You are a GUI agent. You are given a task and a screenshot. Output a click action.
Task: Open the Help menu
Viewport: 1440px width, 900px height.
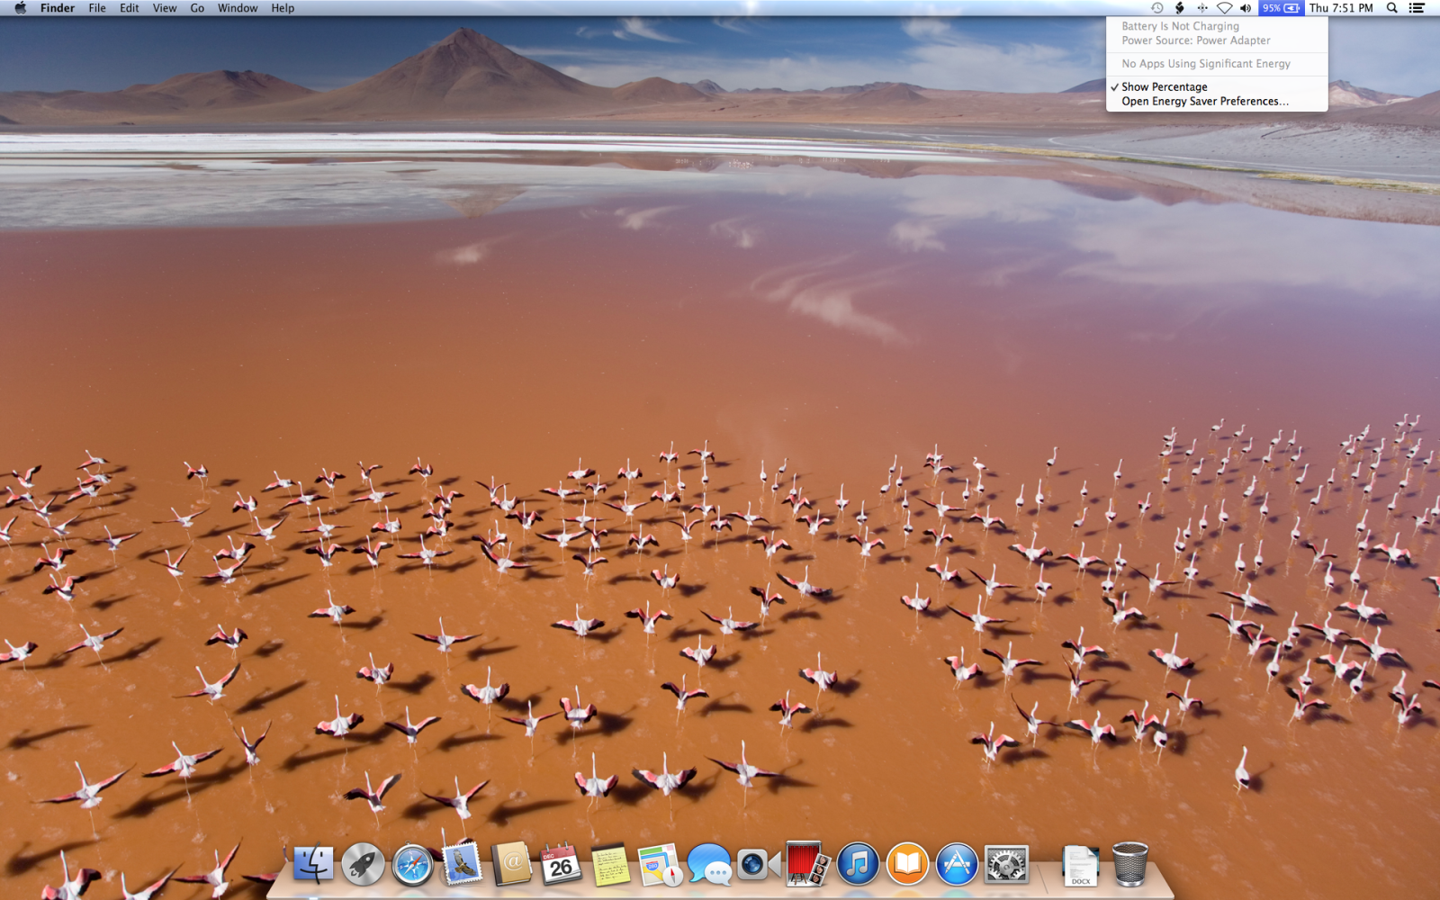(283, 8)
